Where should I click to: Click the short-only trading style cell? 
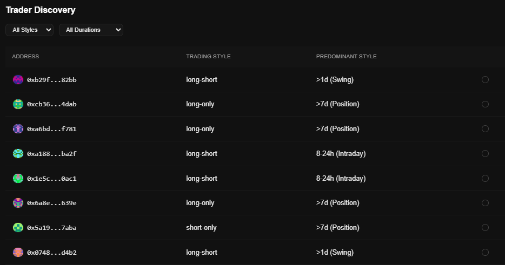201,228
